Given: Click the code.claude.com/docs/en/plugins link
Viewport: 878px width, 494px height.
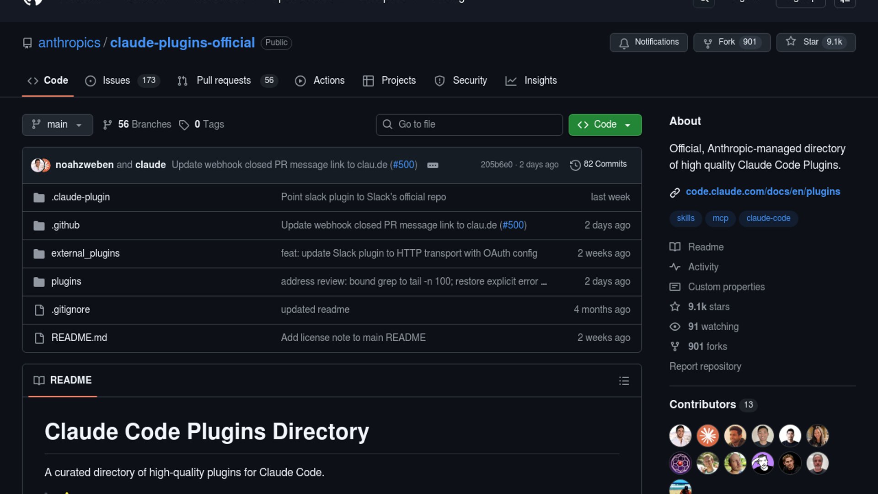Looking at the screenshot, I should [762, 192].
